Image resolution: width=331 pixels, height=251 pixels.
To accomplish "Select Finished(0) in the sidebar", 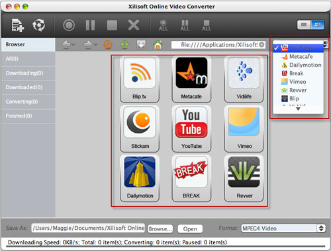I will click(28, 116).
